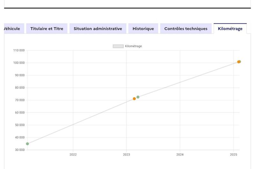Image resolution: width=255 pixels, height=169 pixels.
Task: Click the 2023 x-axis label
Action: click(126, 155)
